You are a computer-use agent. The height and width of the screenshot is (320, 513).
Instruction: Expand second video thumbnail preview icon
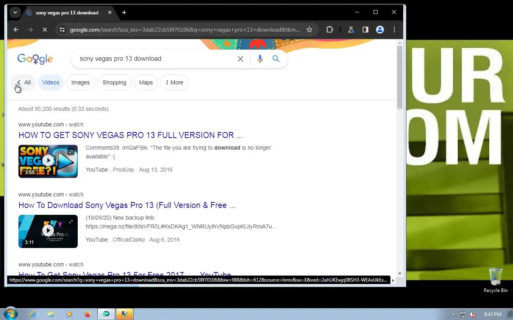[71, 222]
